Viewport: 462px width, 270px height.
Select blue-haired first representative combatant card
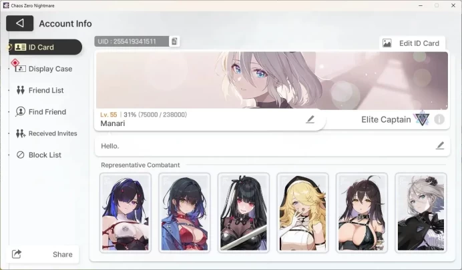click(126, 213)
